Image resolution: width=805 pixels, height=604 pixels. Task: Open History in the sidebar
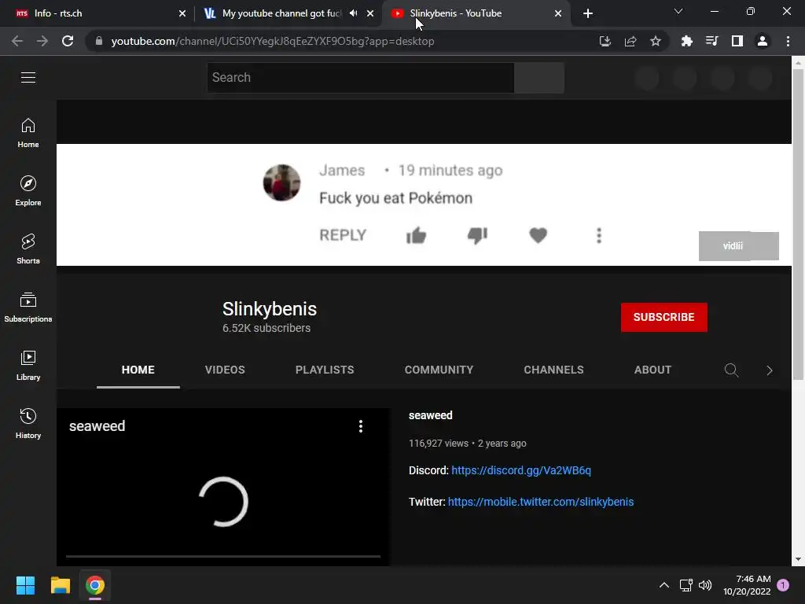click(28, 422)
